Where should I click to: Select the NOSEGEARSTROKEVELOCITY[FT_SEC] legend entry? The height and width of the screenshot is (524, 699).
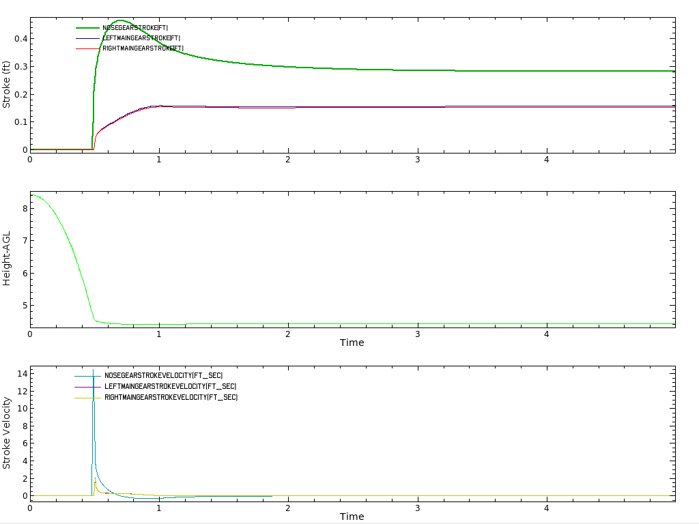point(163,376)
